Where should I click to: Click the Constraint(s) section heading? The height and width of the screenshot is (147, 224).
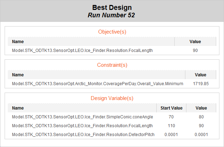click(112, 65)
